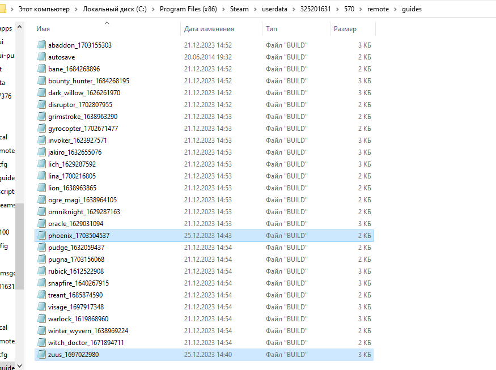Click date 20.06.2014 19:32 of autosave

pos(208,57)
